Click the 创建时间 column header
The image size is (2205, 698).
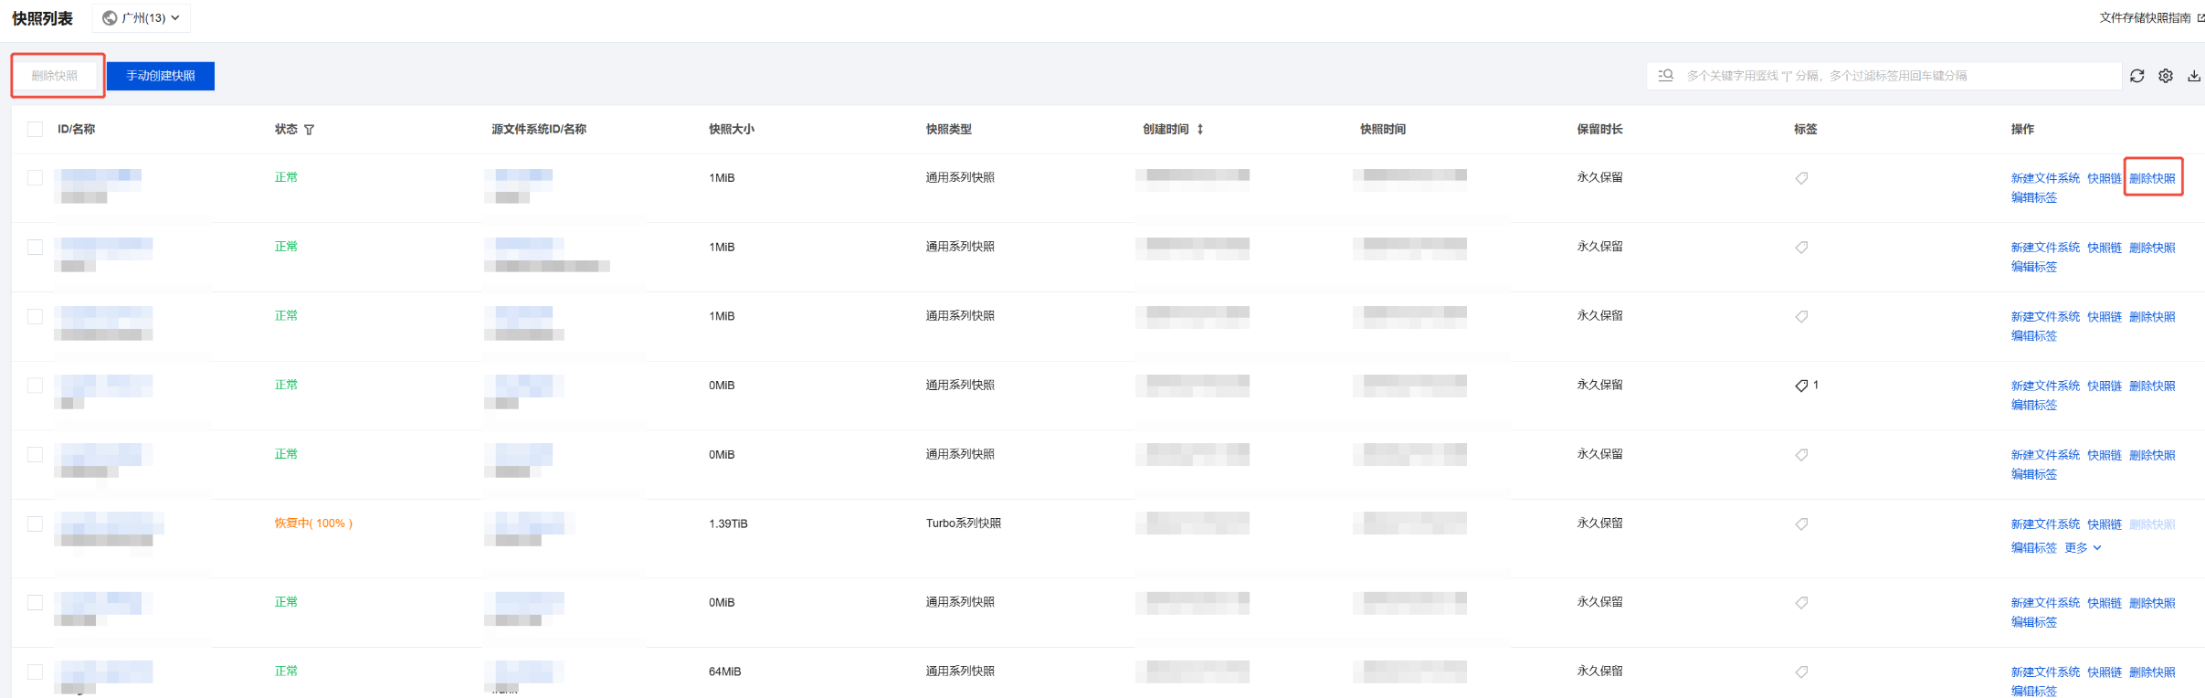(x=1166, y=129)
